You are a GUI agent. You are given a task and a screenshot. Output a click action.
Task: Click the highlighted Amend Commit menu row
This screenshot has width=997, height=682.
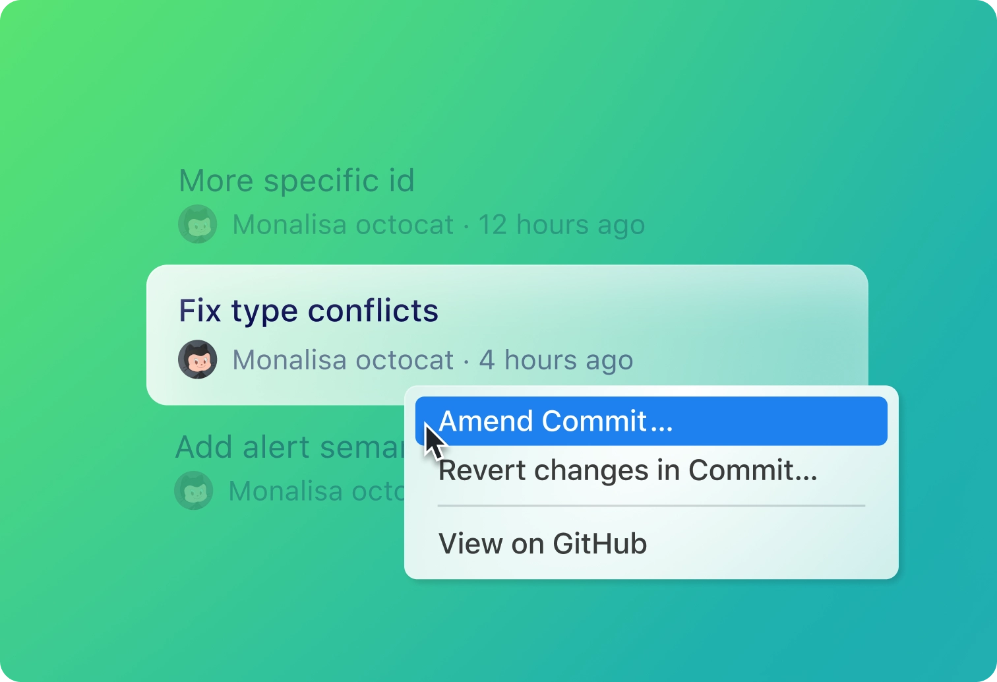651,421
